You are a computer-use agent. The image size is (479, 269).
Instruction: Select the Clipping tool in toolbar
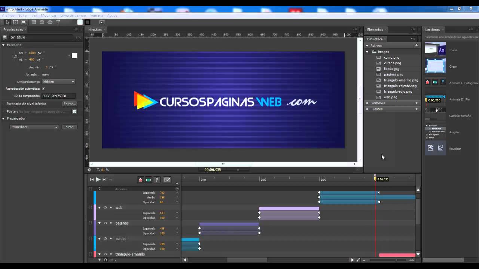point(24,22)
